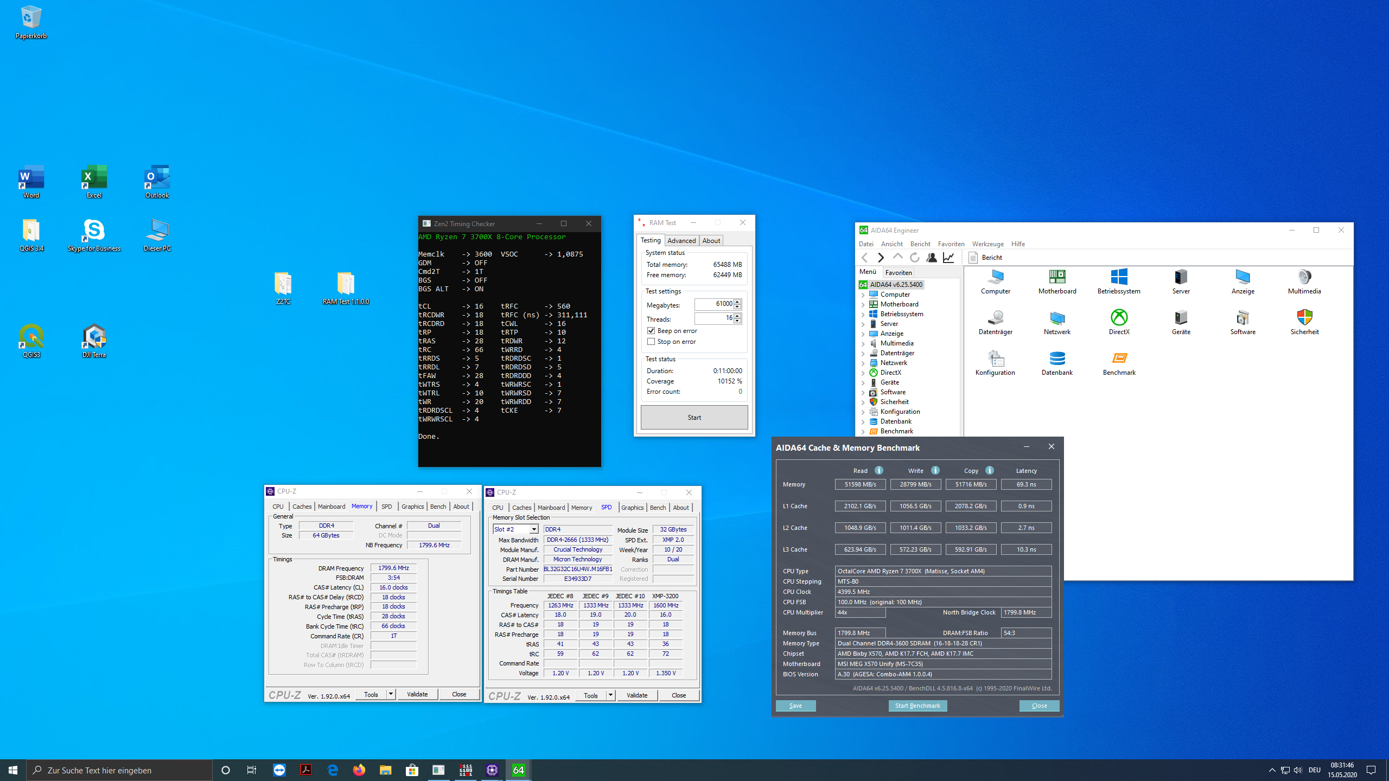Switch to the Advanced tab in RAM Test
The width and height of the screenshot is (1389, 781).
(681, 241)
